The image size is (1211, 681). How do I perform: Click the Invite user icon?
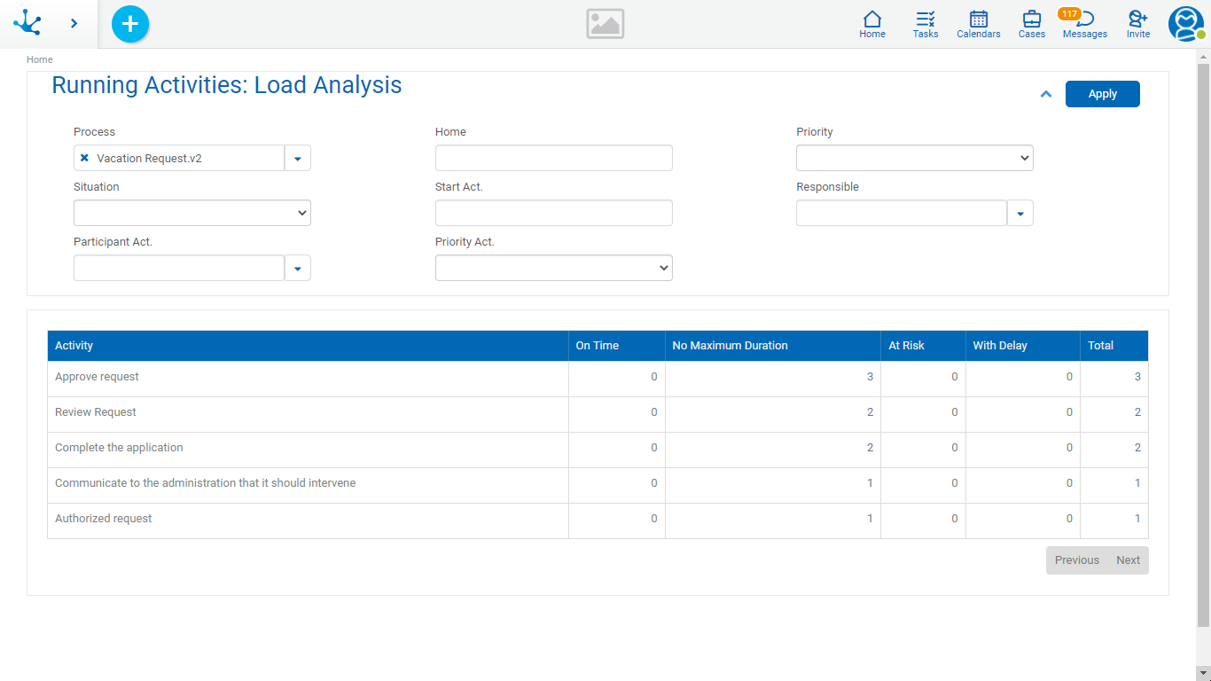coord(1138,24)
